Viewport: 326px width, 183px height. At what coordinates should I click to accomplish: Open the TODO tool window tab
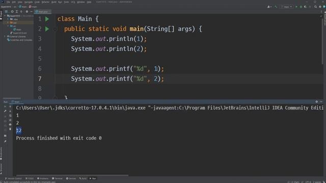30,178
